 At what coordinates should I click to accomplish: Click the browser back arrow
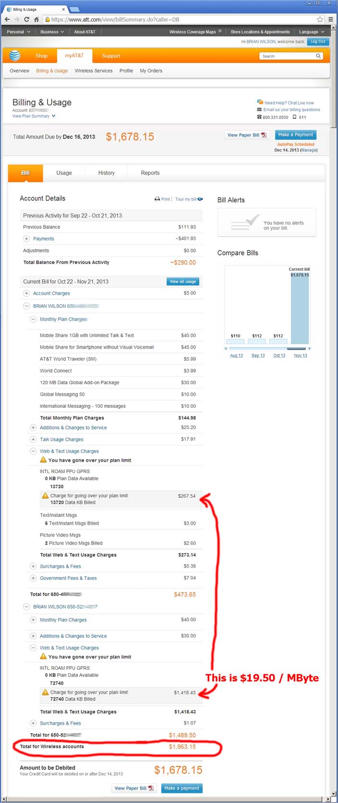click(x=7, y=19)
